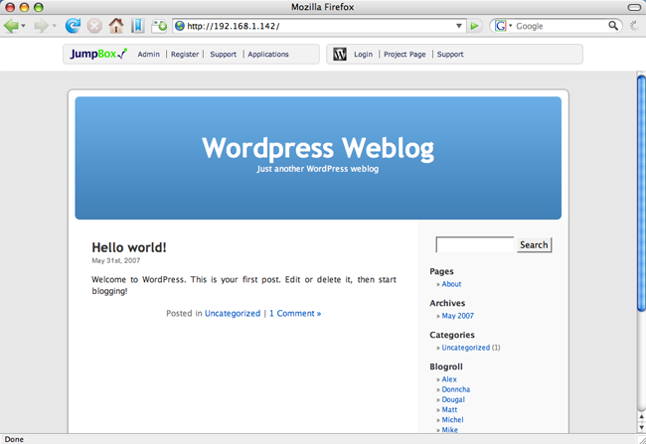This screenshot has height=444, width=646.
Task: Click the magnifying glass search icon
Action: 613,26
